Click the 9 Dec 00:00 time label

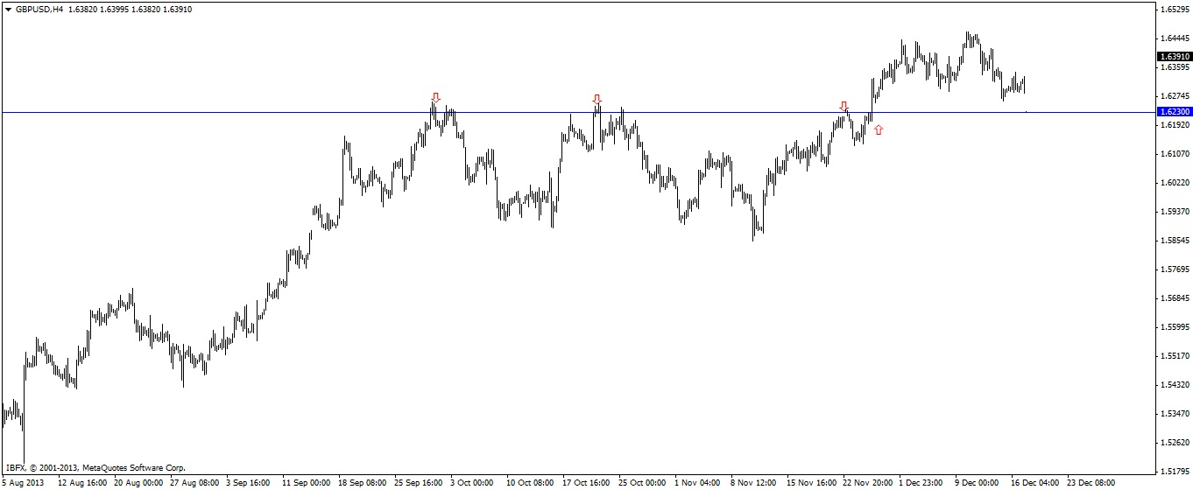pyautogui.click(x=977, y=483)
